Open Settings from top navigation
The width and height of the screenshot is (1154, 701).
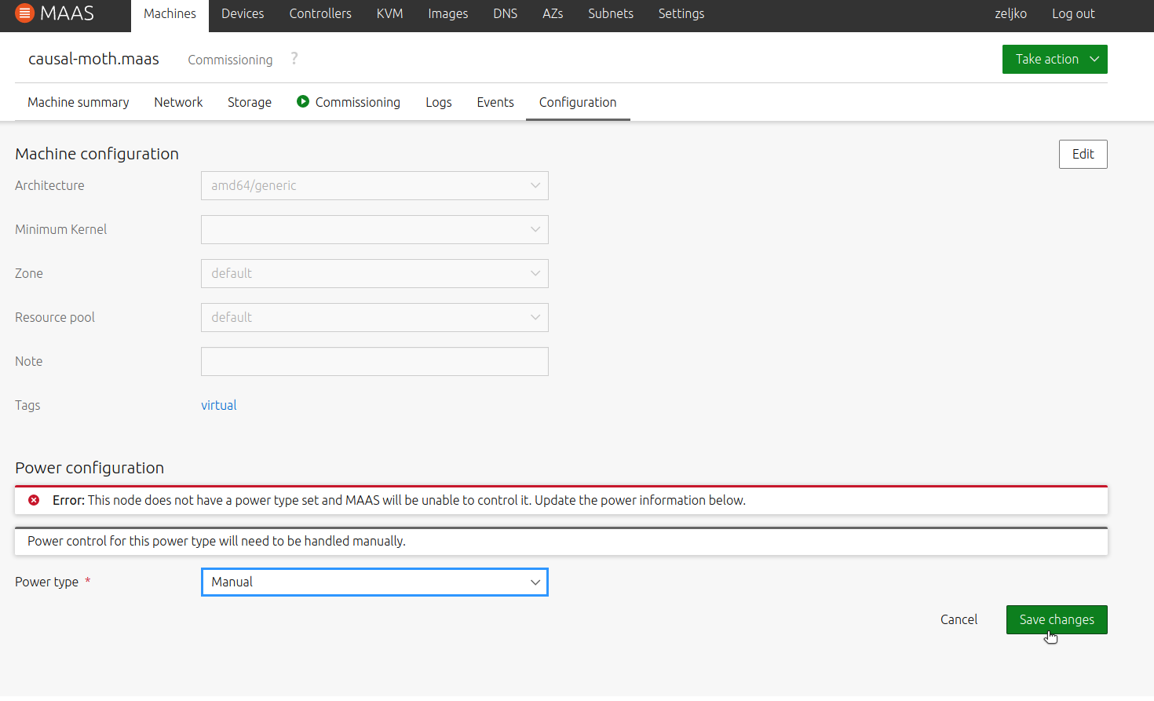pyautogui.click(x=681, y=14)
